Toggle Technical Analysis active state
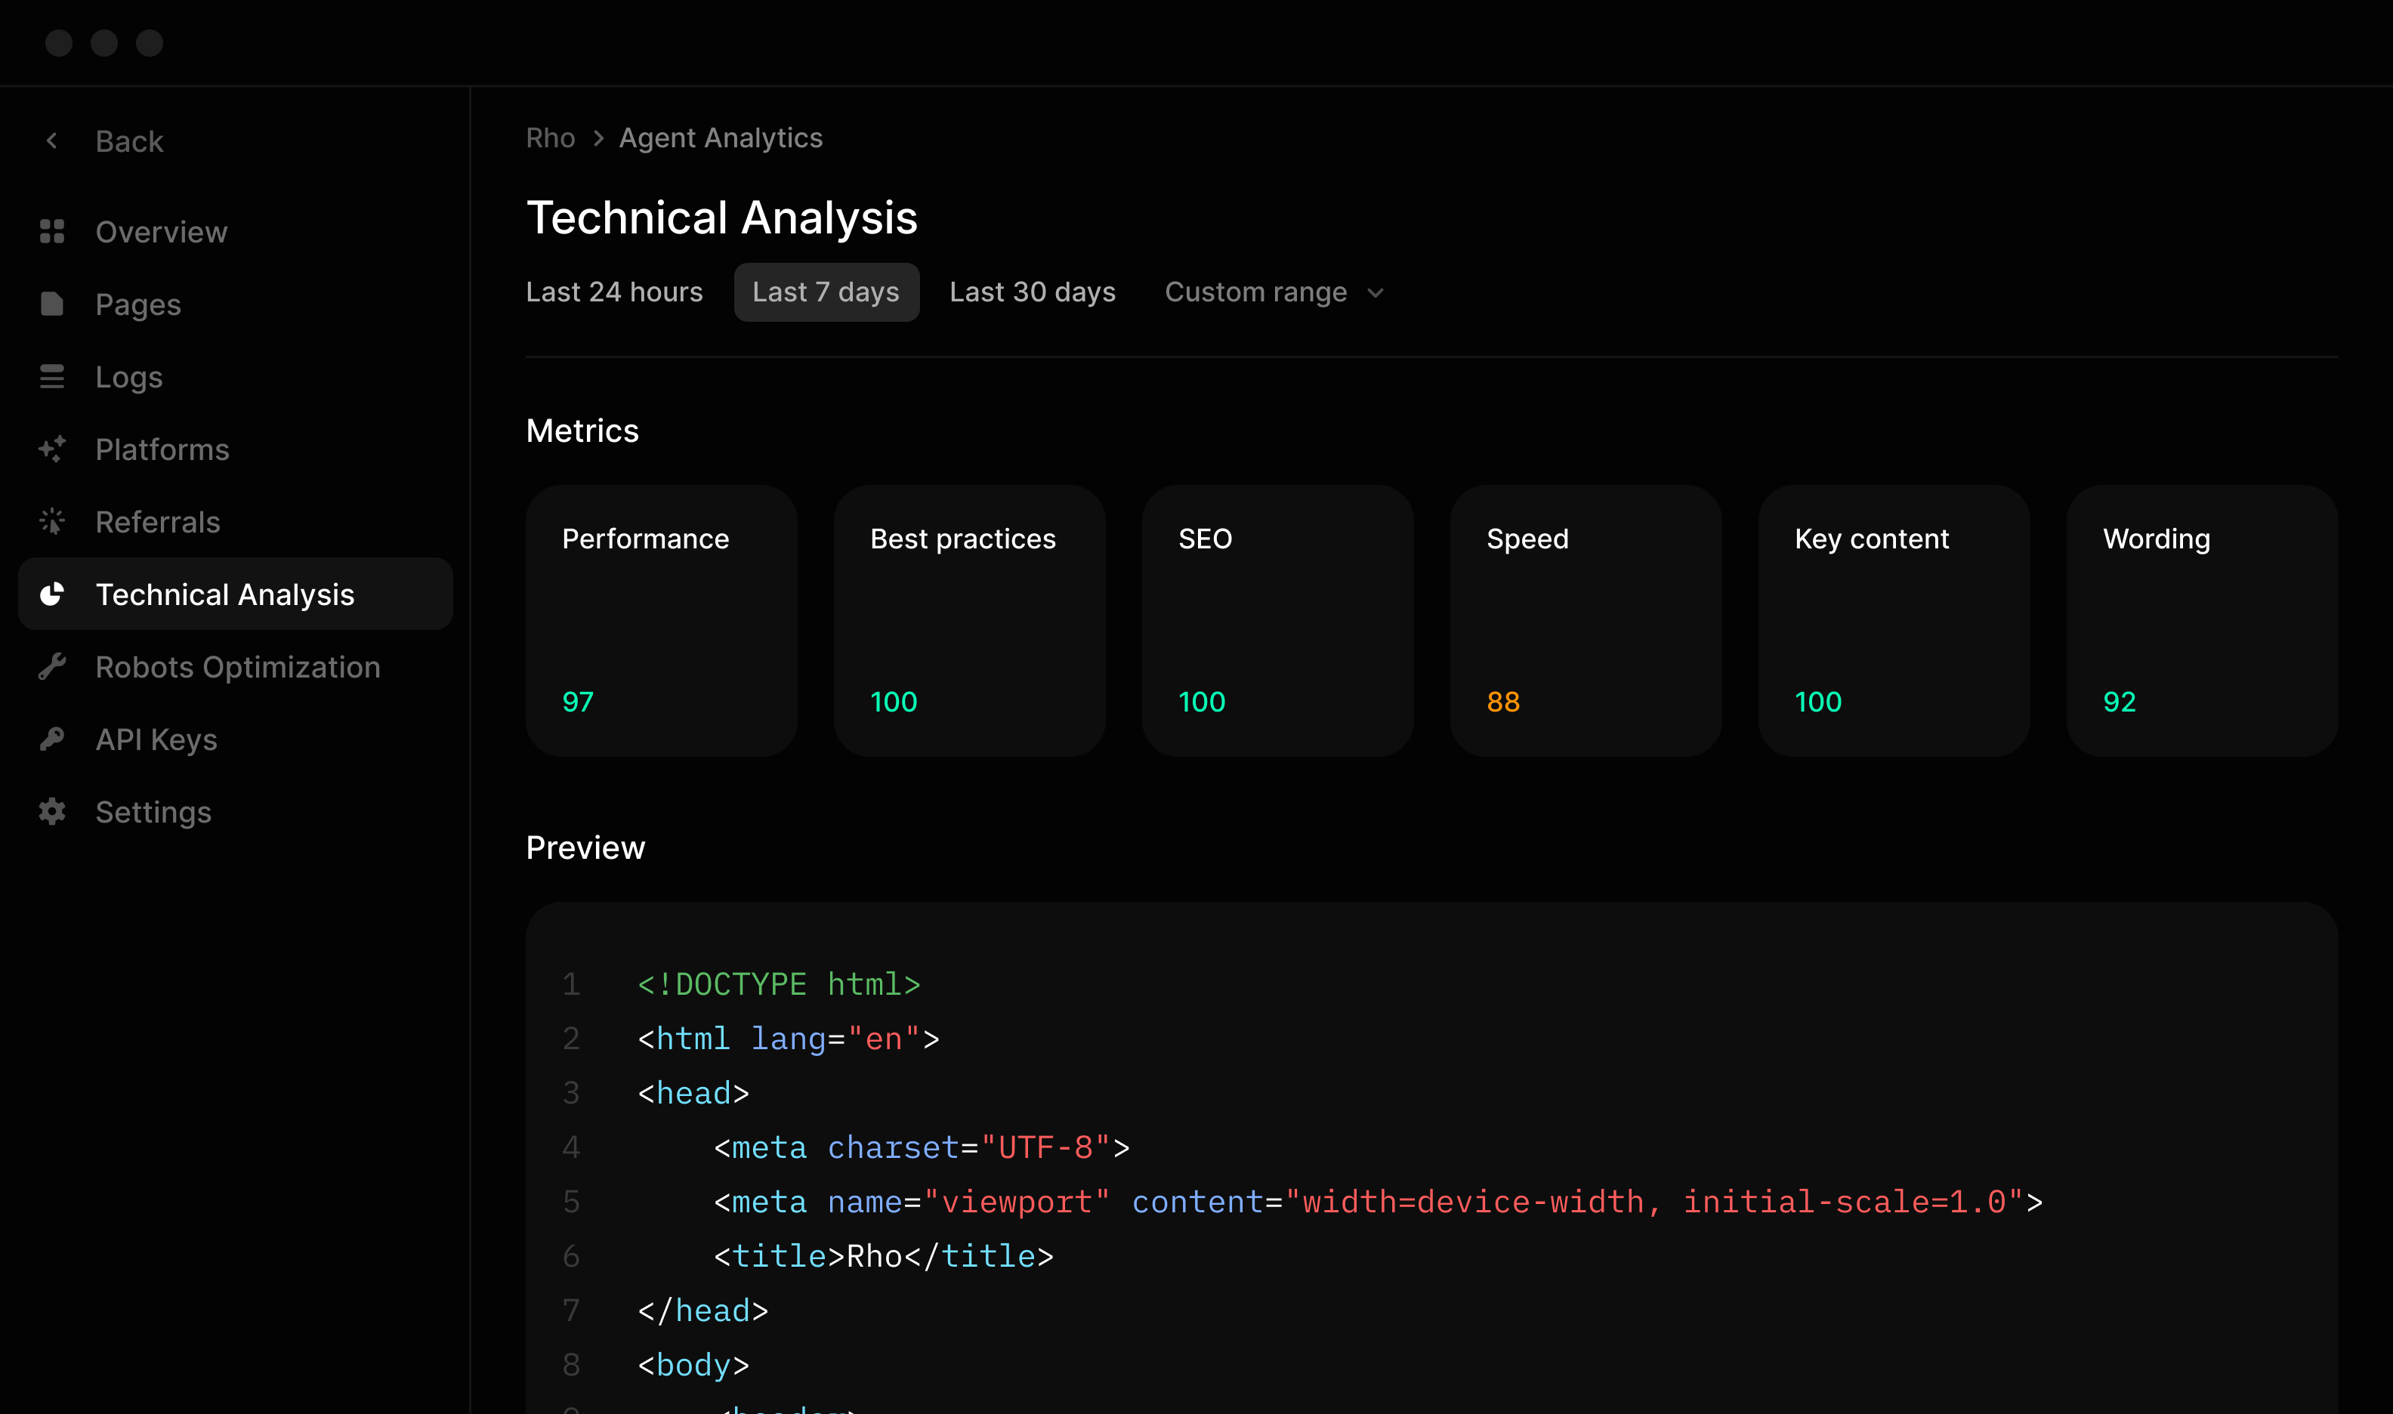Screen dimensions: 2393x1414 tap(234, 594)
